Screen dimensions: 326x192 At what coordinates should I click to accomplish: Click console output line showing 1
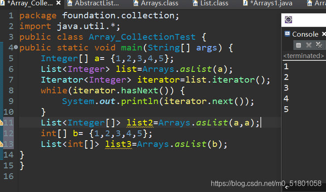coord(286,67)
